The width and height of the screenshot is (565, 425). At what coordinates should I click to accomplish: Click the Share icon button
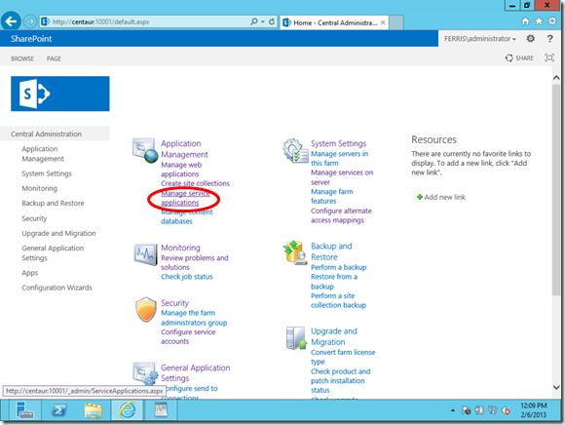click(519, 58)
